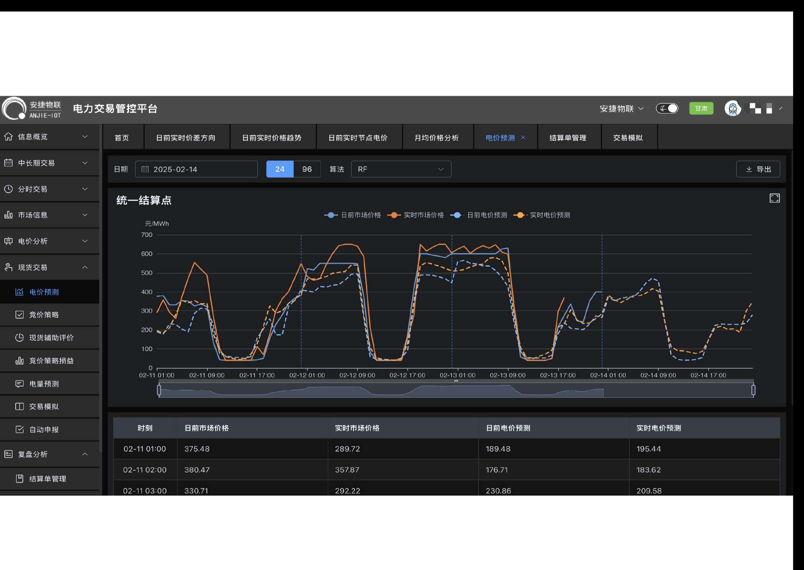The width and height of the screenshot is (804, 570).
Task: Click the 导出 export button
Action: pyautogui.click(x=758, y=169)
